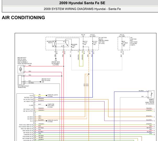Click the '2009 Hyundai Santa Fe SE' title
Screen dimensions: 158x141
click(x=82, y=3)
